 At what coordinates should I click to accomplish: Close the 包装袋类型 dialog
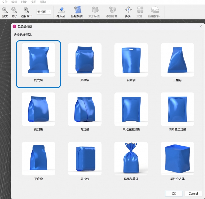tap(201, 26)
